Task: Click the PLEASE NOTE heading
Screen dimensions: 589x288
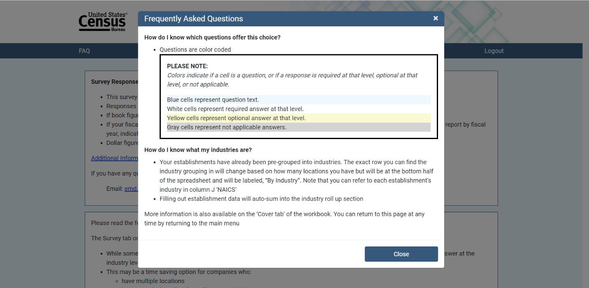Action: point(188,66)
